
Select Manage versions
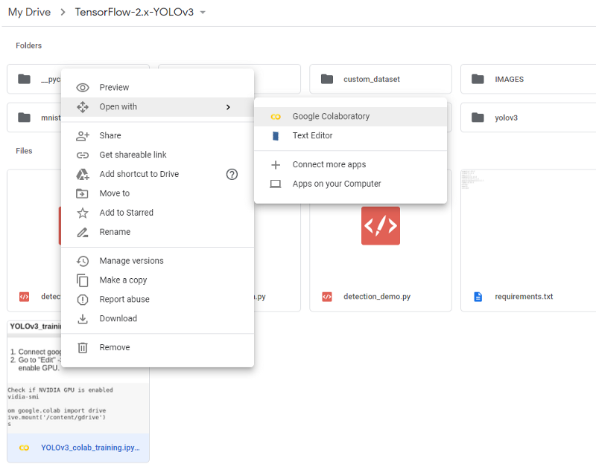(157, 261)
